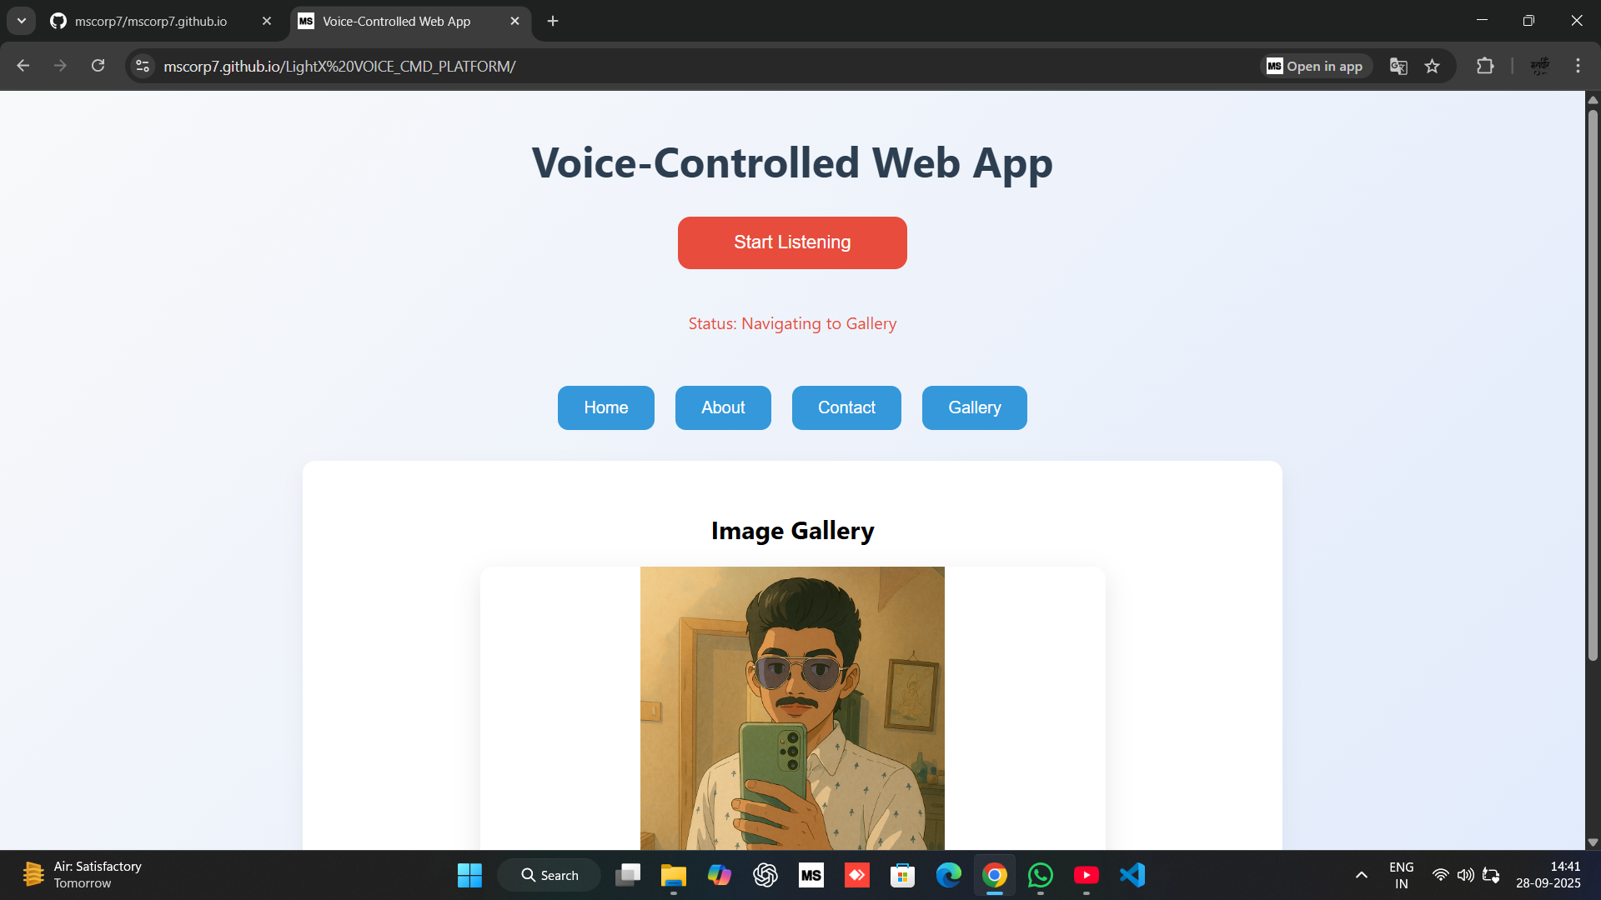This screenshot has width=1601, height=900.
Task: Switch to the mscorp7.github.io tab
Action: point(150,21)
